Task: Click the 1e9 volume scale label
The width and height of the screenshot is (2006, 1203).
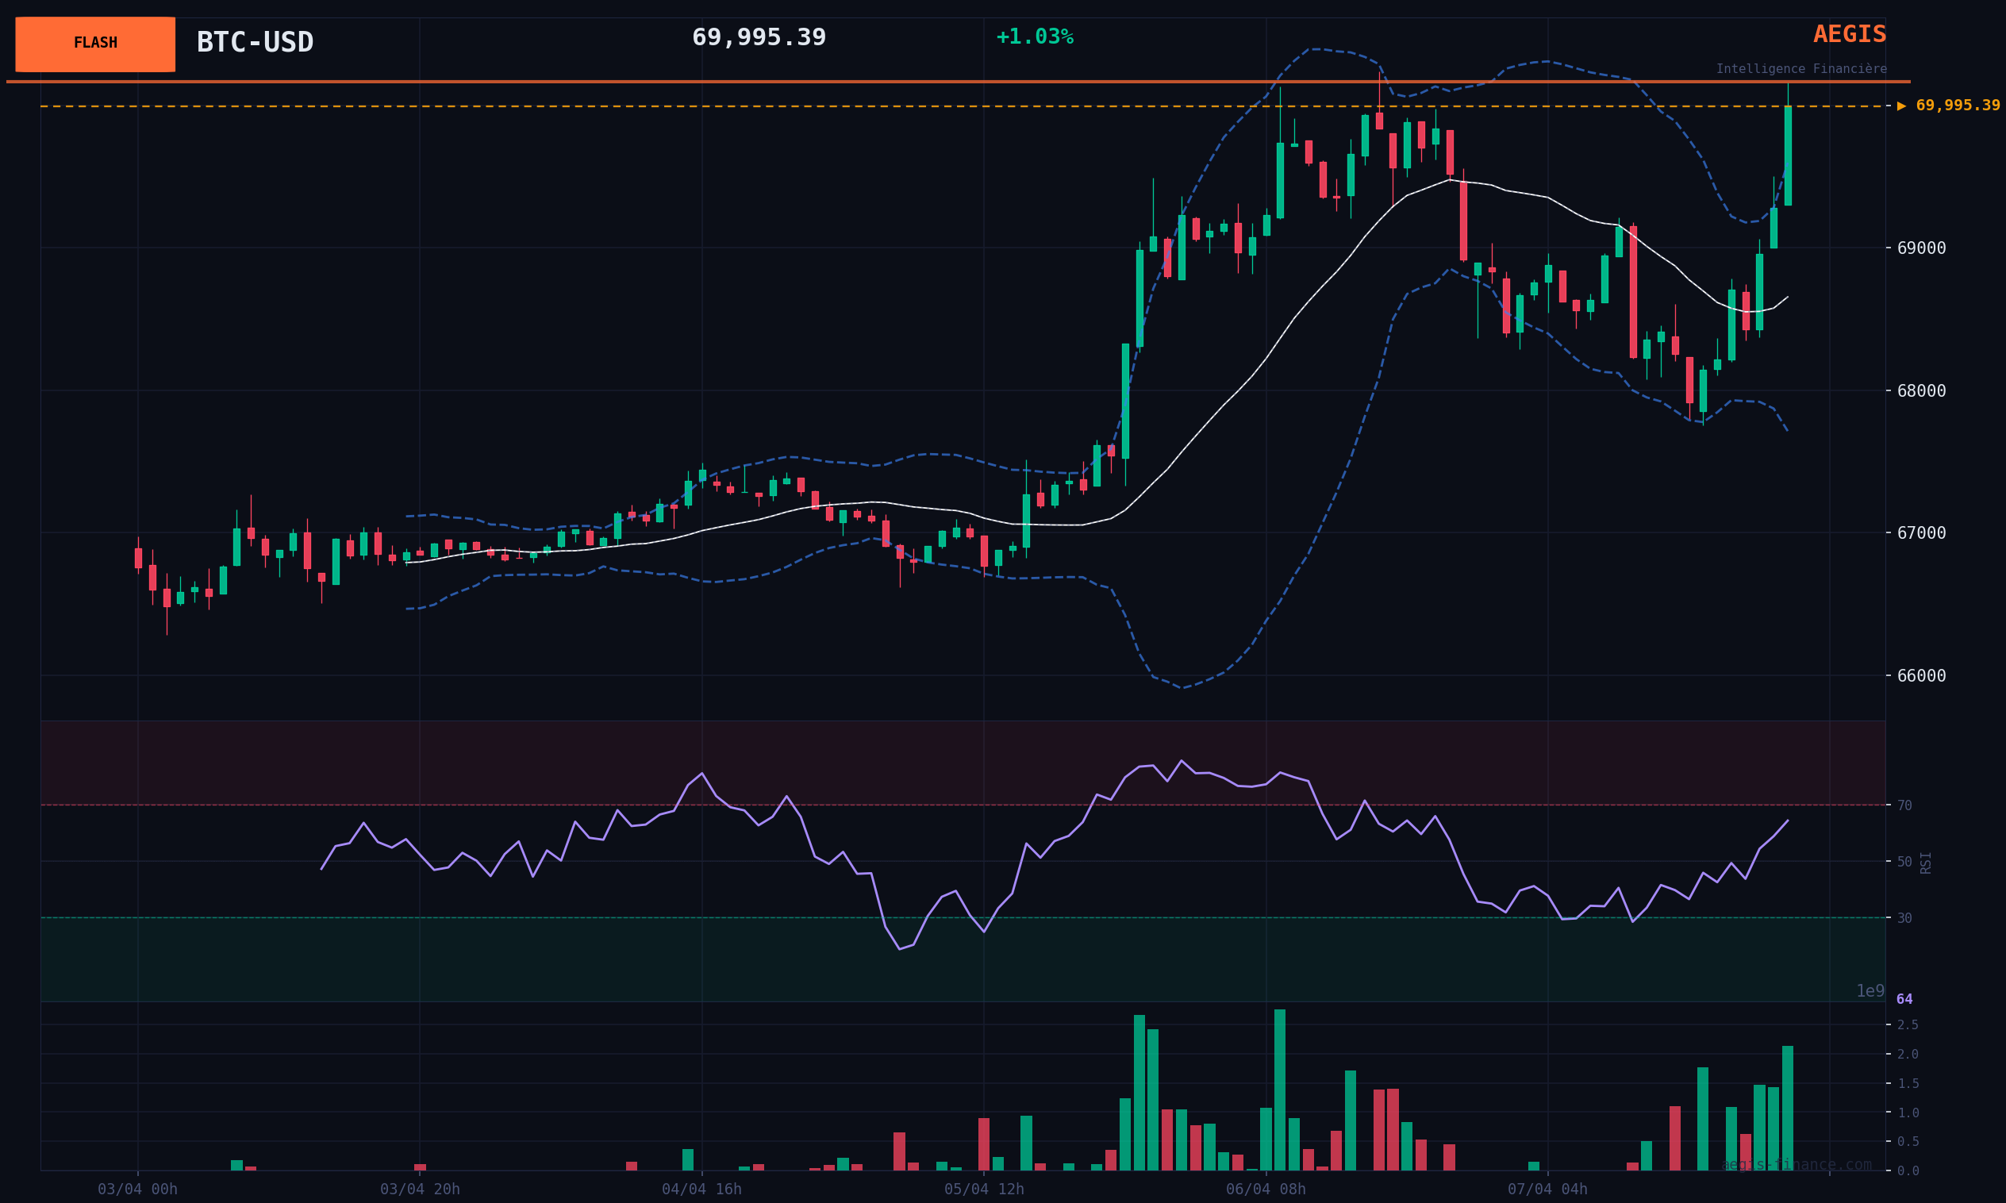Action: point(1870,991)
